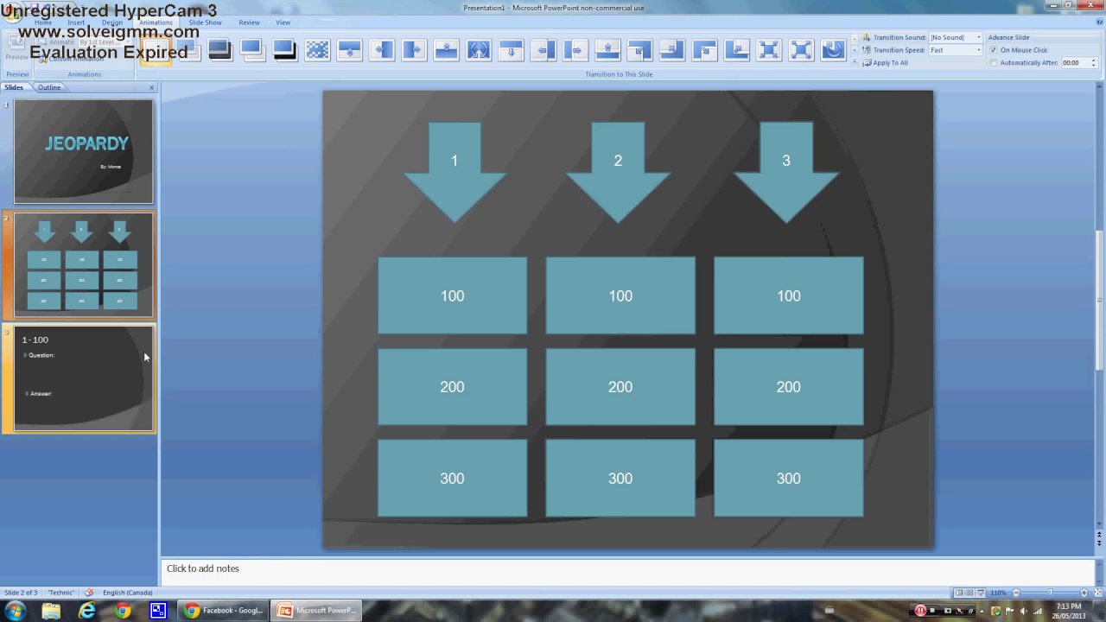This screenshot has width=1106, height=622.
Task: Click the blue square app taskbar icon
Action: [158, 611]
